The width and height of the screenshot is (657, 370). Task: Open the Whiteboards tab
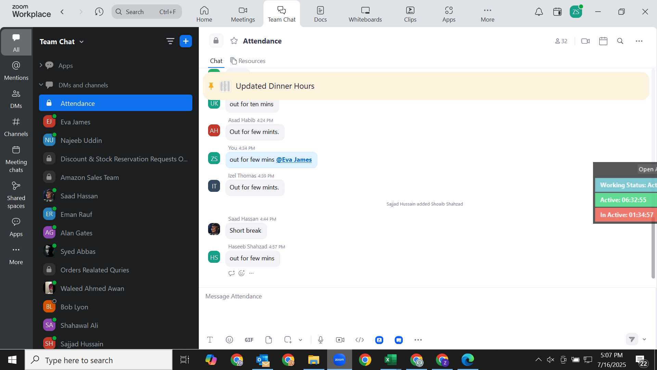[365, 14]
